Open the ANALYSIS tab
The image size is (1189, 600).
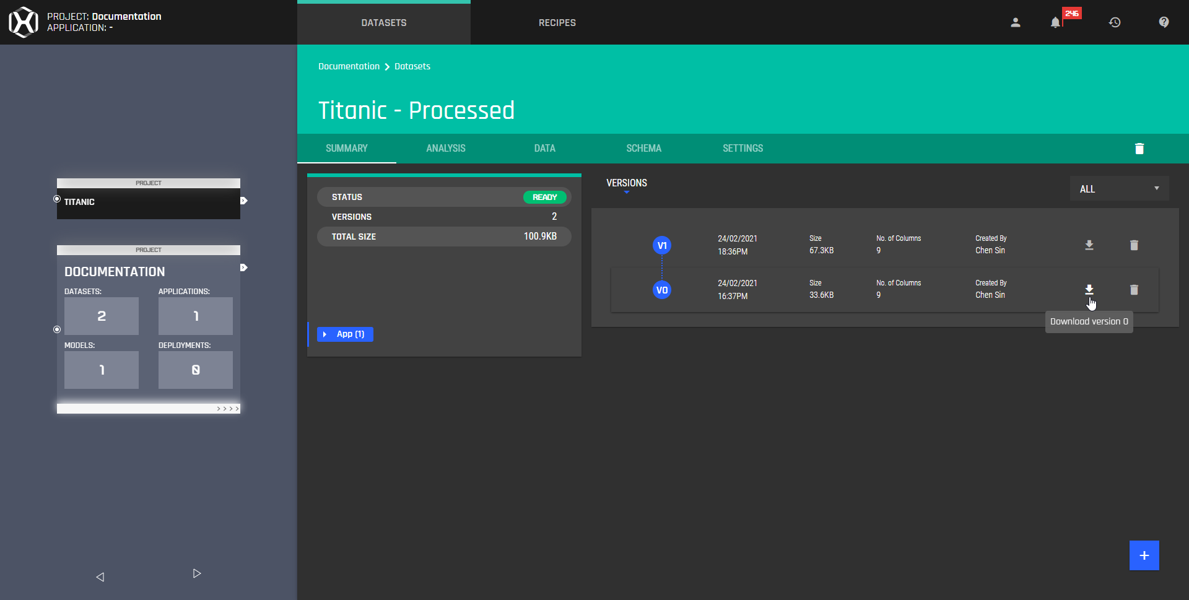point(446,149)
